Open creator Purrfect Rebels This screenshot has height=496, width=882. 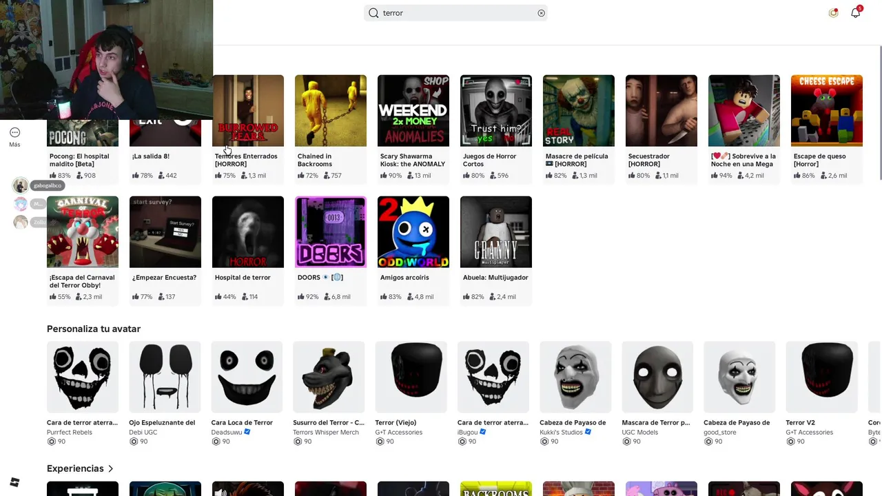[70, 433]
